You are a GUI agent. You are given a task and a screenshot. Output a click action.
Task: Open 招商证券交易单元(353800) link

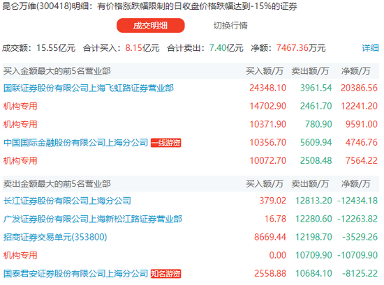click(x=55, y=237)
